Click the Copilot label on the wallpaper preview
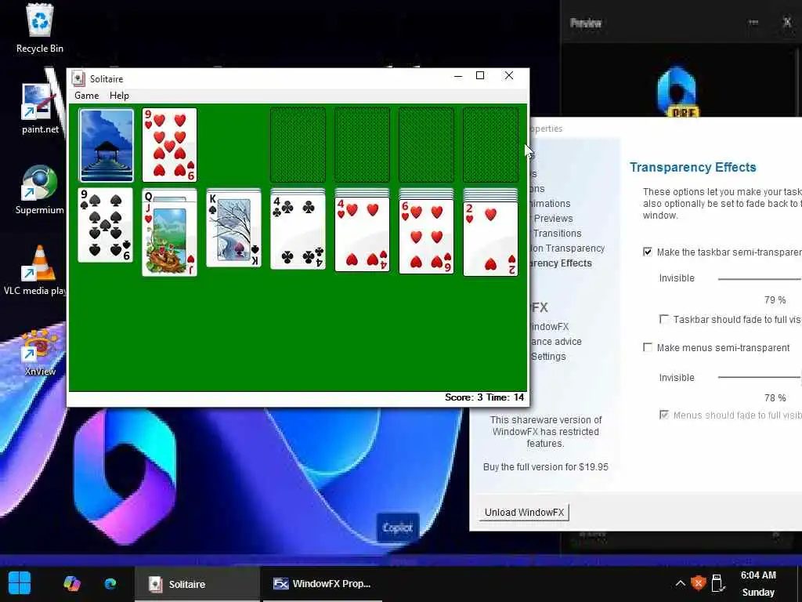 pos(397,528)
